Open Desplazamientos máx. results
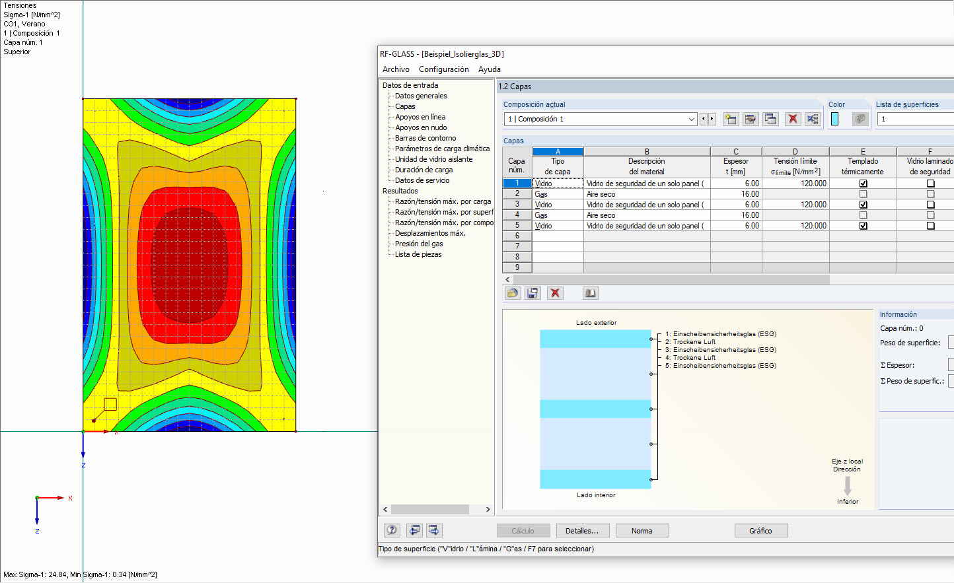This screenshot has height=583, width=954. tap(430, 233)
